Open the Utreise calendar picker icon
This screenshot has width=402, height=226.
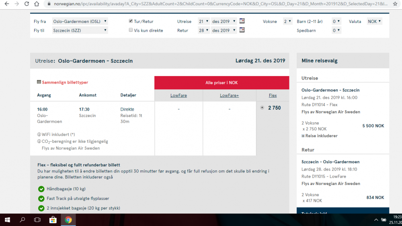point(242,21)
